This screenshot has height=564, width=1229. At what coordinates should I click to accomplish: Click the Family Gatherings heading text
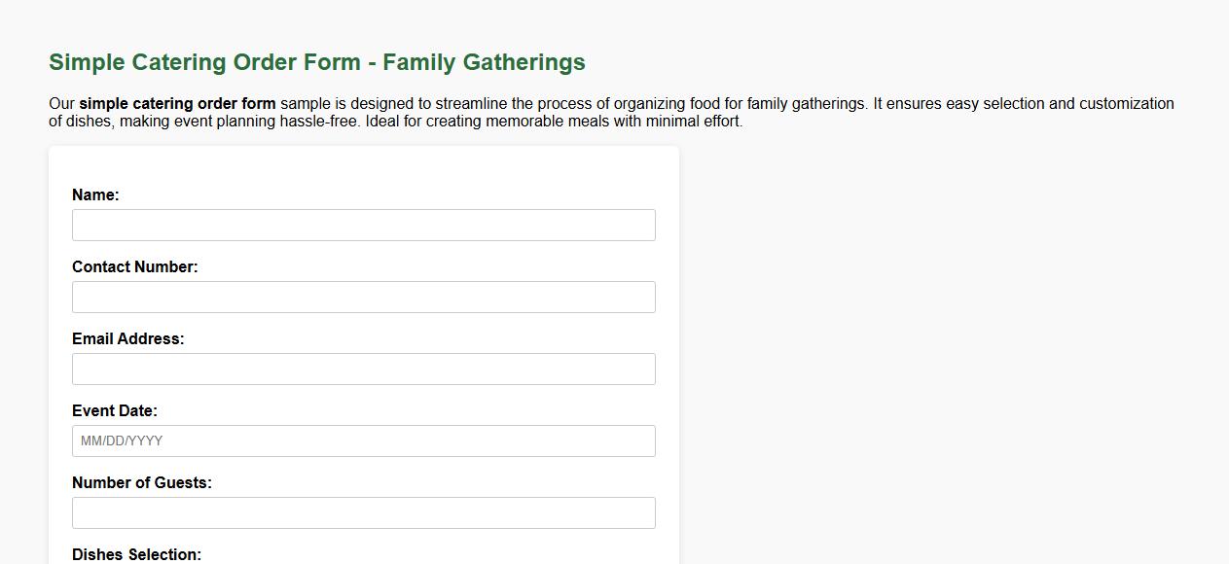[496, 61]
